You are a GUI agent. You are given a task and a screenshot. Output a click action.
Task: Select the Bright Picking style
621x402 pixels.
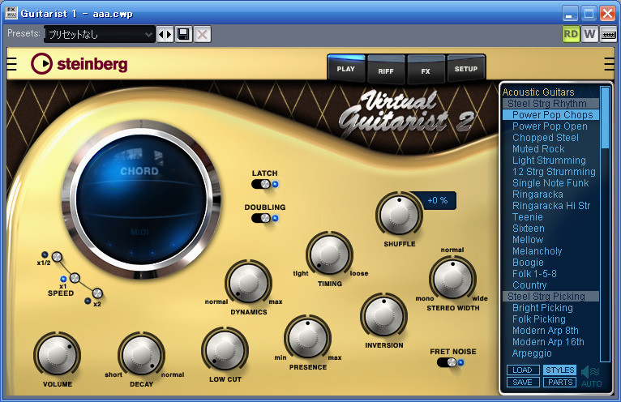click(x=542, y=308)
